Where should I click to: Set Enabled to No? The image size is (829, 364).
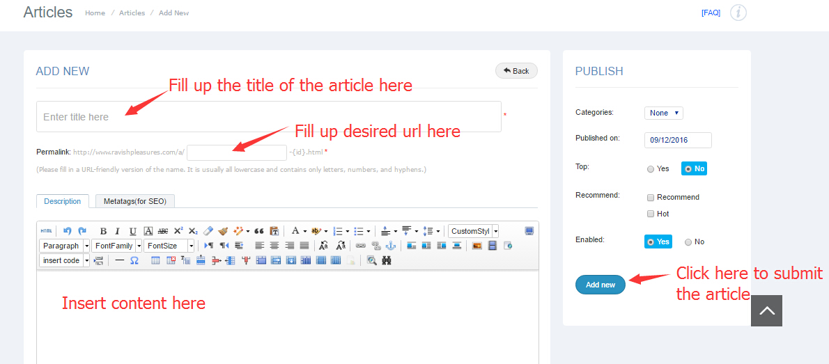688,242
